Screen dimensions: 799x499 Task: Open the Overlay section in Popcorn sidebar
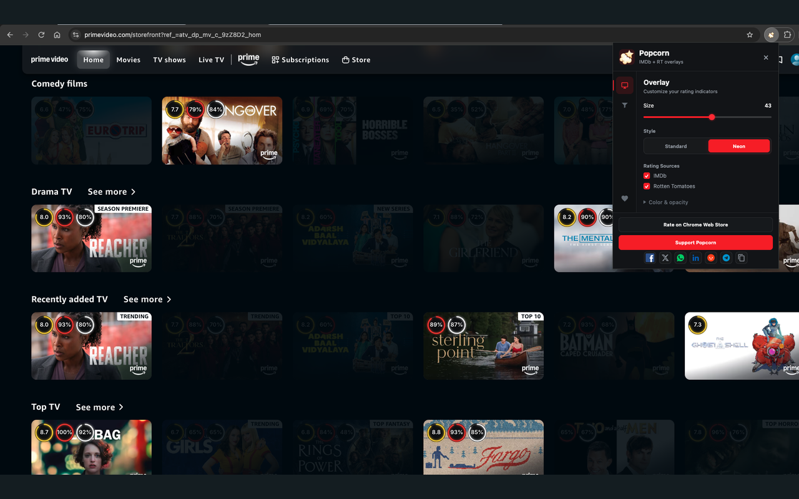click(624, 85)
